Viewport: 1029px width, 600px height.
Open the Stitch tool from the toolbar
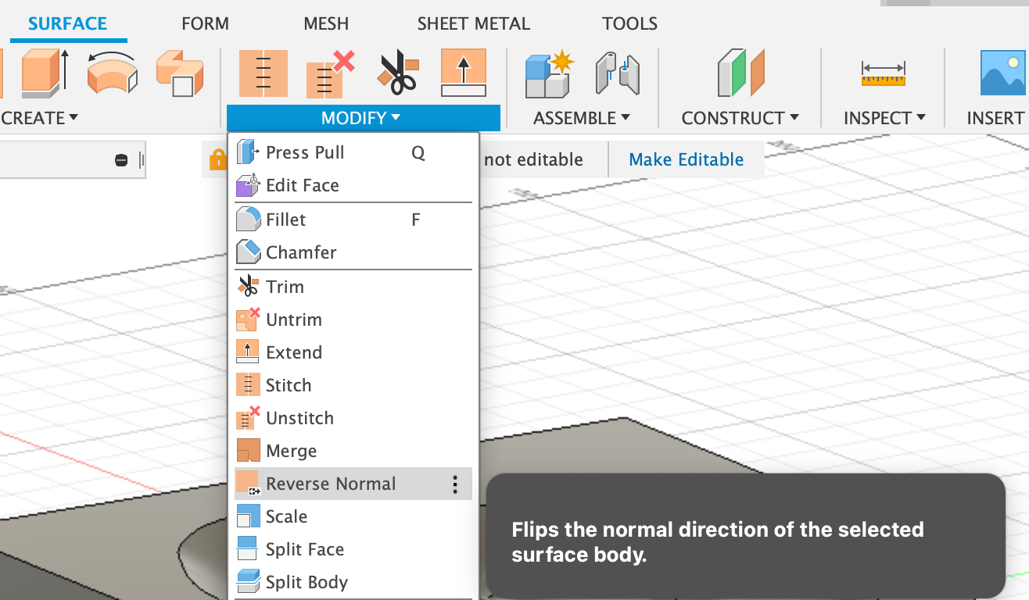[x=263, y=72]
